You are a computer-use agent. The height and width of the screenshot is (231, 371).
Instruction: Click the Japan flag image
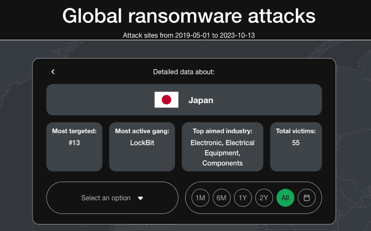click(166, 100)
